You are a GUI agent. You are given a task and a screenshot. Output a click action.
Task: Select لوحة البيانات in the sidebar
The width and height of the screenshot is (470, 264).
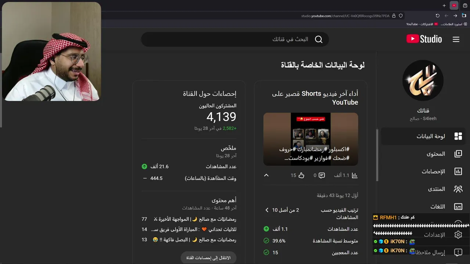423,136
